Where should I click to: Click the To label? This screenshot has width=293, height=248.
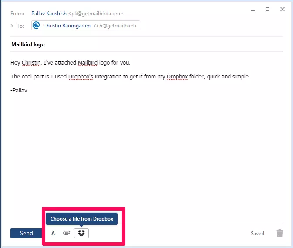click(x=20, y=26)
